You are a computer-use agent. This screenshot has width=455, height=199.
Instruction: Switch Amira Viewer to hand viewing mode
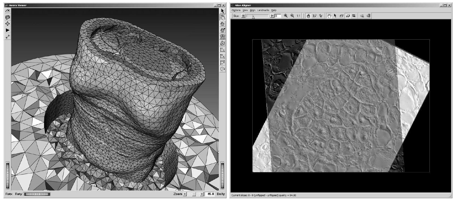[223, 17]
